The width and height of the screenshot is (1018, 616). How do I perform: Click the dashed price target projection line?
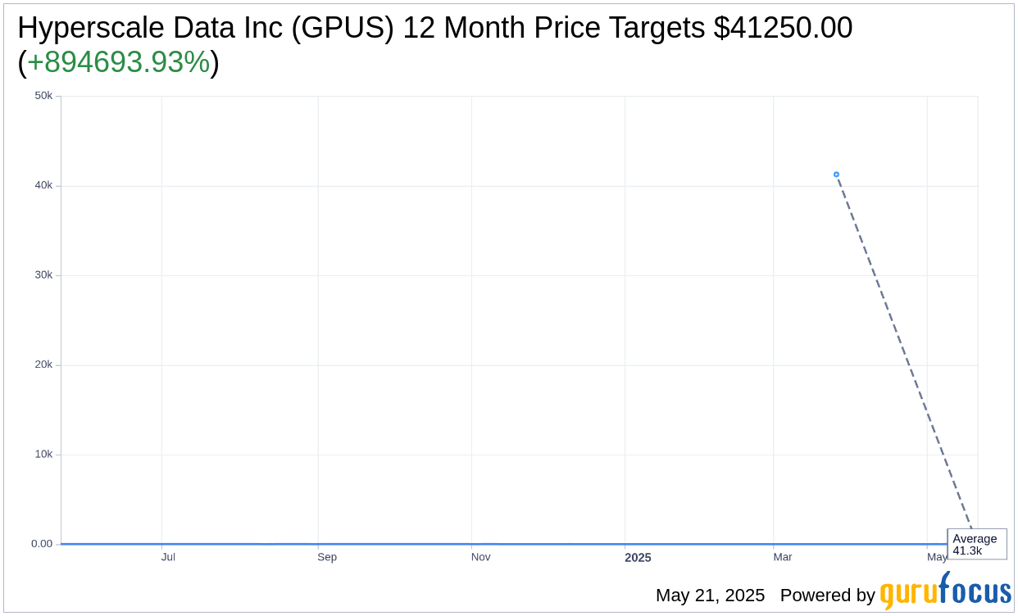point(905,354)
